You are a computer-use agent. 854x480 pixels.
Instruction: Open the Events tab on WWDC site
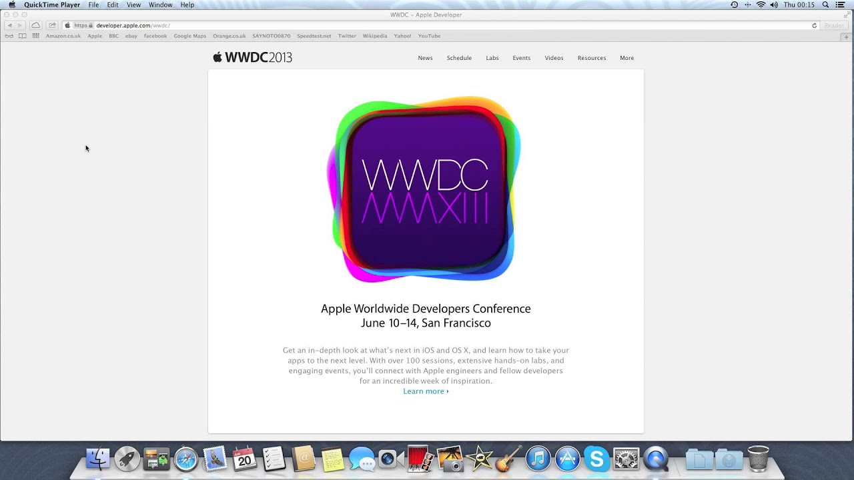[x=522, y=58]
